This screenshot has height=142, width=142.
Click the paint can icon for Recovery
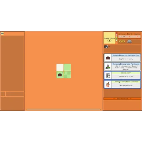click(x=108, y=76)
